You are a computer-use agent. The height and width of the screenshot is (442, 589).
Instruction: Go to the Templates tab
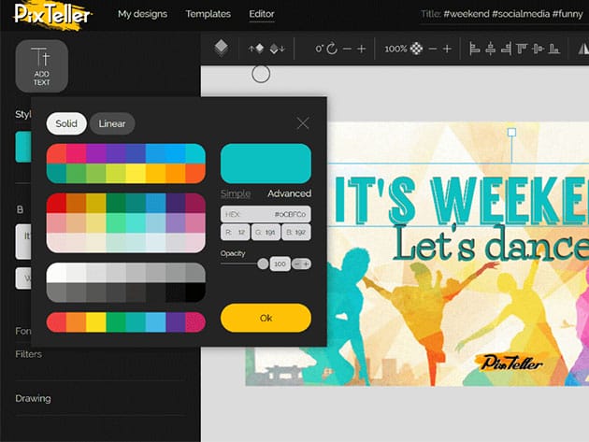coord(208,15)
